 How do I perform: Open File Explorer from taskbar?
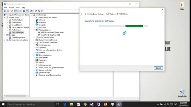72,104
